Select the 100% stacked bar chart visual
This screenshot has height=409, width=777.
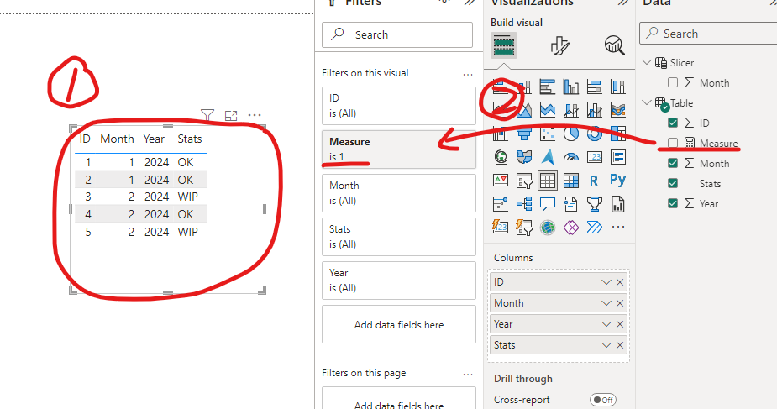point(594,87)
